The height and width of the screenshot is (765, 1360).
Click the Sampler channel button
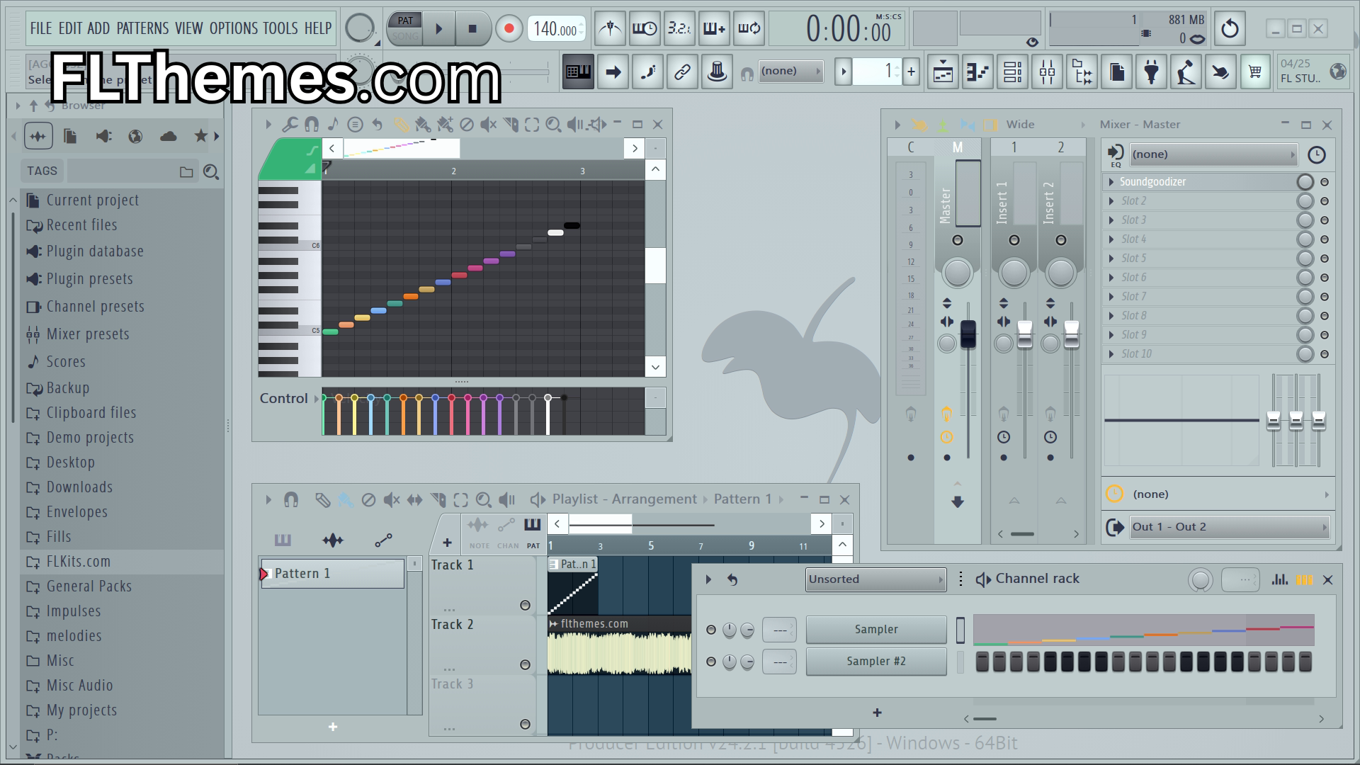(x=876, y=630)
